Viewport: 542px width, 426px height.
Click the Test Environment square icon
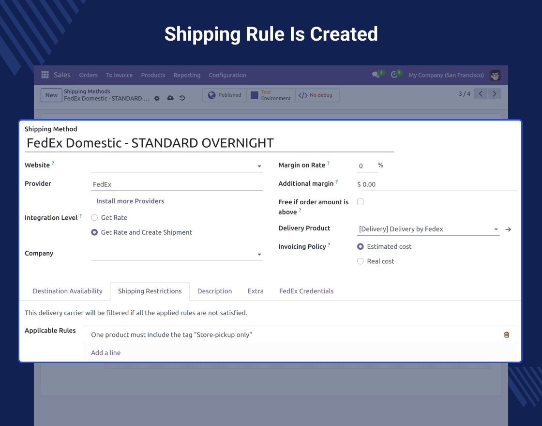[x=255, y=95]
